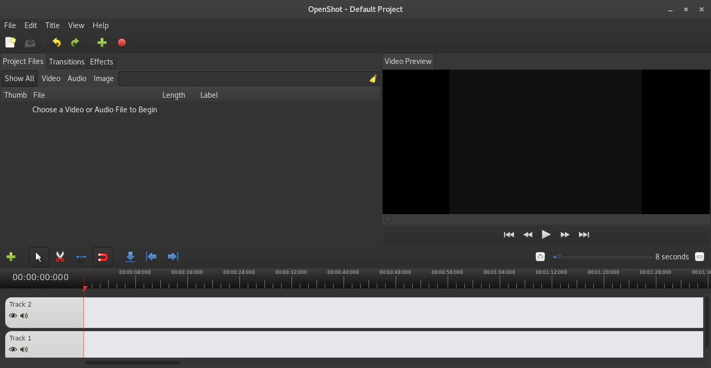This screenshot has width=711, height=368.
Task: Sort by Length column header
Action: (x=177, y=95)
